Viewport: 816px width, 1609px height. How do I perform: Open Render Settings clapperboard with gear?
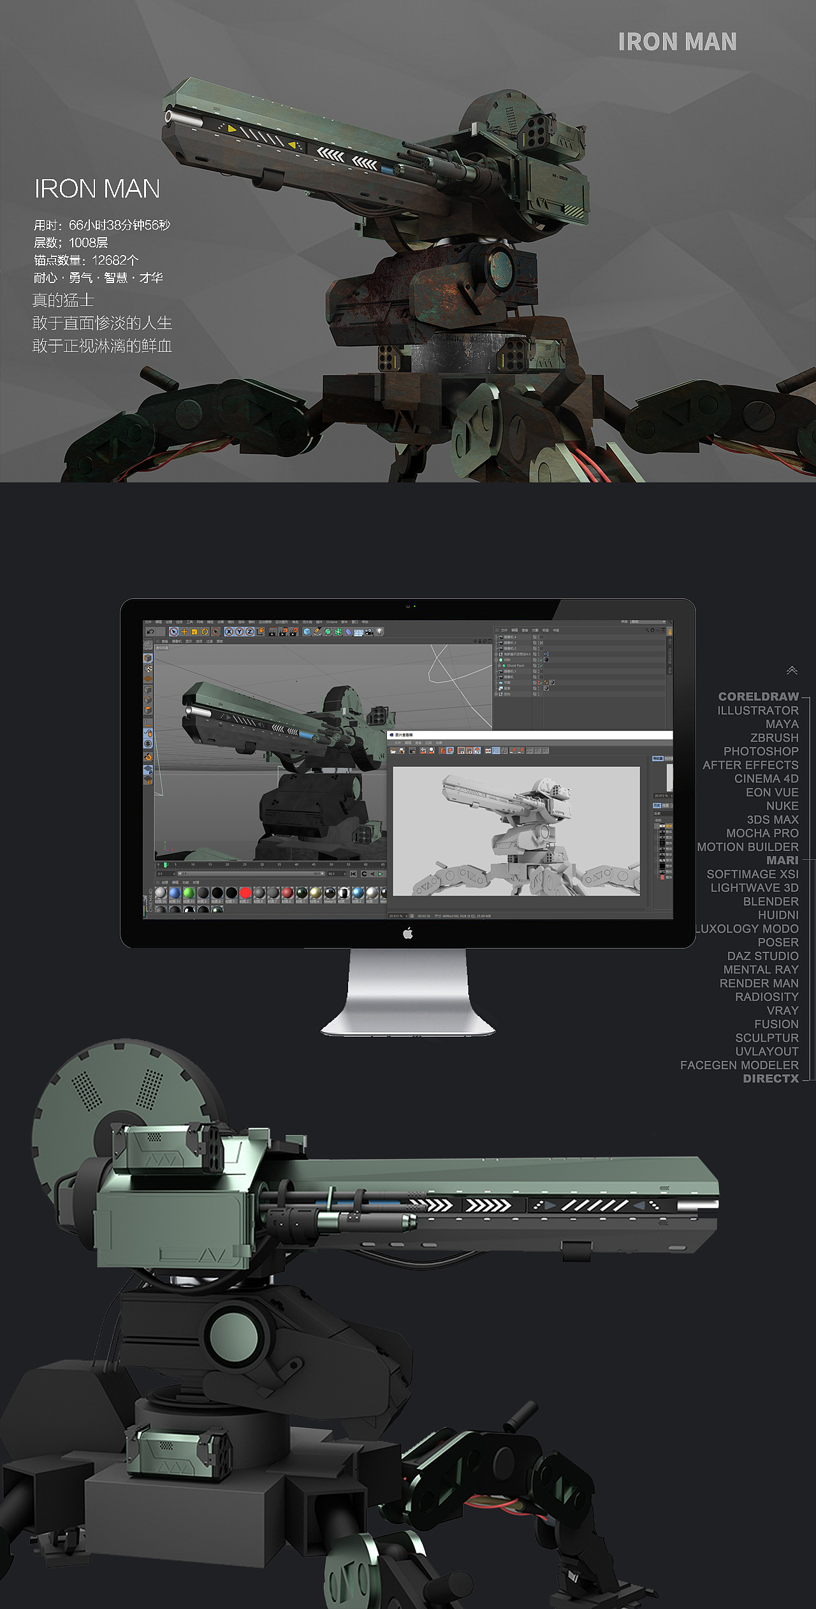(x=294, y=632)
